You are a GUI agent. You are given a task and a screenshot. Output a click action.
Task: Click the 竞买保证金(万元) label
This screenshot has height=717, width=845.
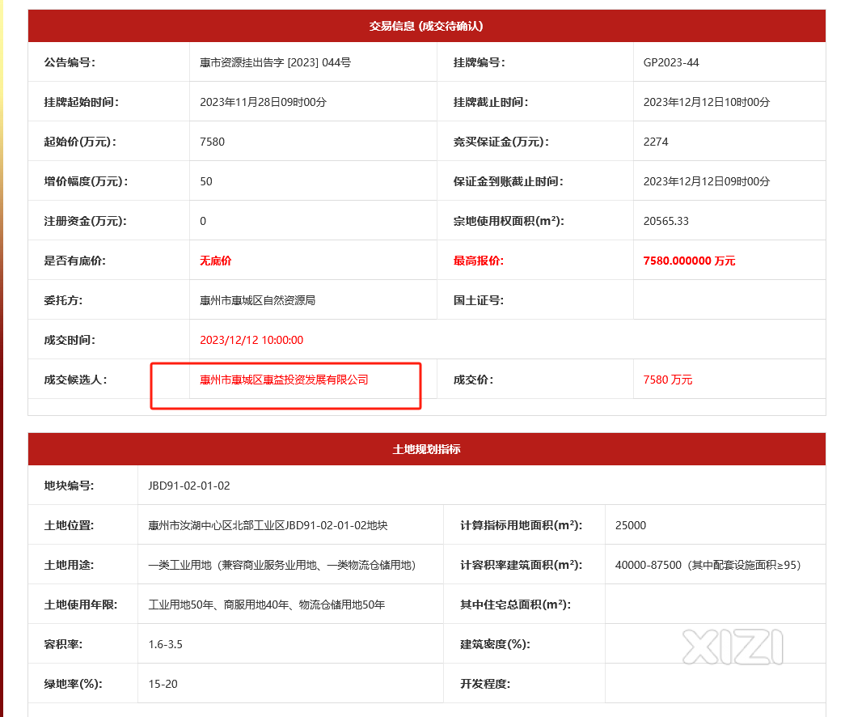coord(501,142)
